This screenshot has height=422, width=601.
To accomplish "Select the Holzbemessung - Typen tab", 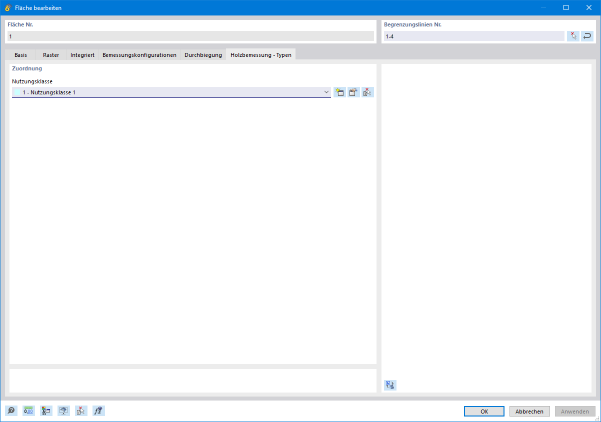I will click(x=261, y=54).
